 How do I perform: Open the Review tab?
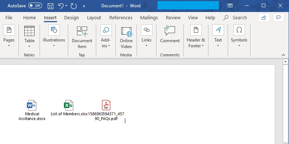173,18
